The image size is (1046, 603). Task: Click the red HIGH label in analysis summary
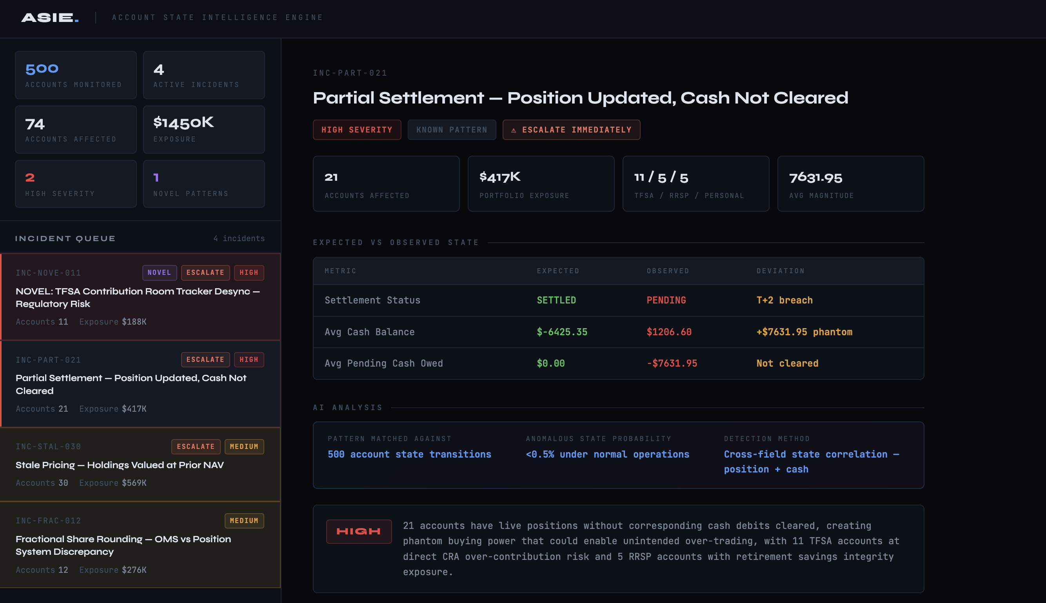pos(359,531)
